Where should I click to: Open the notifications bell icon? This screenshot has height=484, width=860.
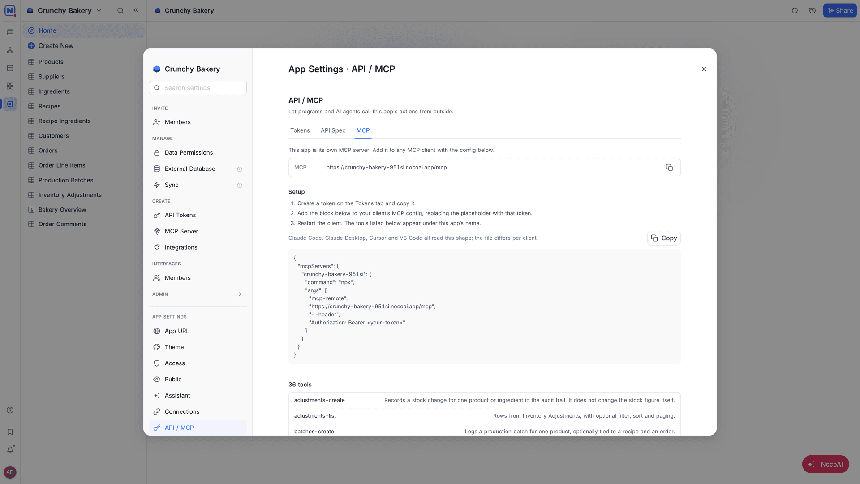pyautogui.click(x=10, y=449)
